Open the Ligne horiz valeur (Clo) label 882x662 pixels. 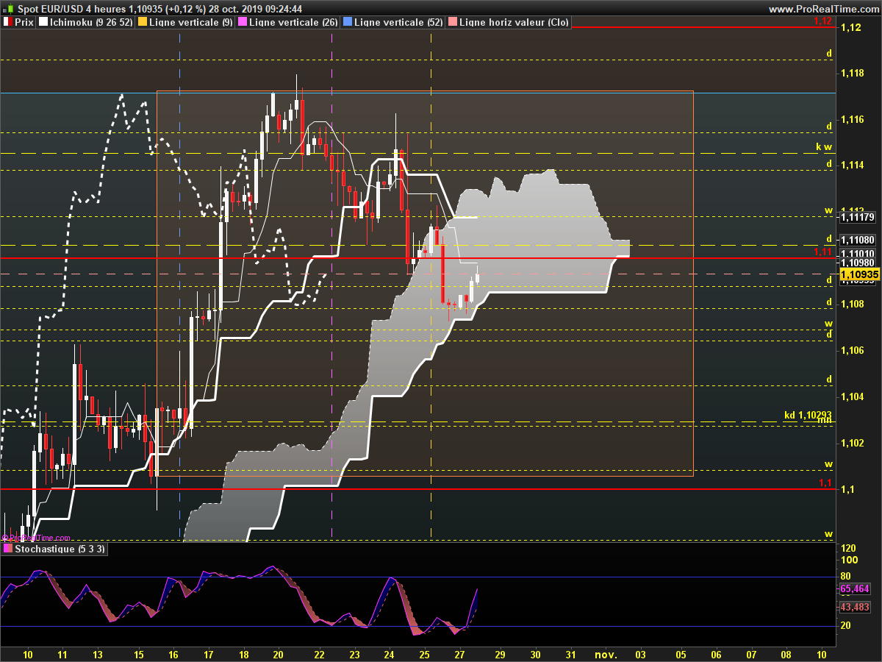pyautogui.click(x=514, y=22)
